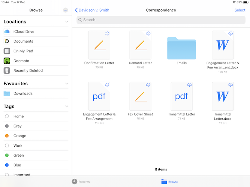Collapse the Favourites section
The width and height of the screenshot is (250, 187).
point(67,83)
